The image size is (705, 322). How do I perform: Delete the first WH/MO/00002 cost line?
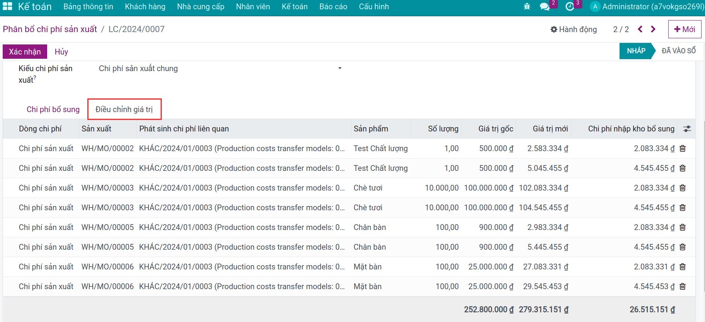pos(683,148)
